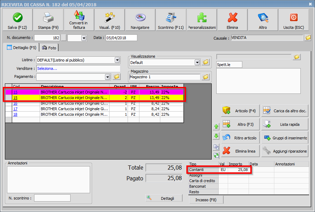315x212 pixels.
Task: Open the Navigatore compass tool
Action: coord(140,20)
